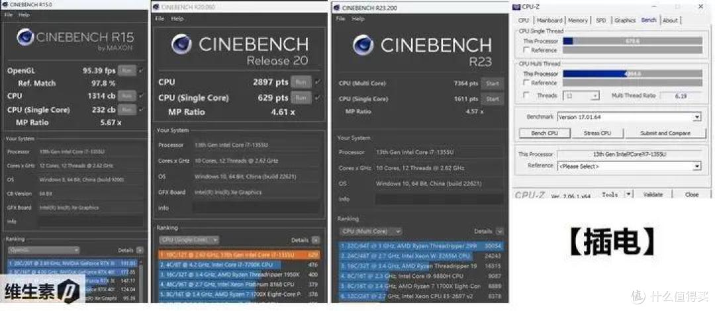
Task: Open CPU (Single Core) ranking dropdown in R20
Action: 189,240
